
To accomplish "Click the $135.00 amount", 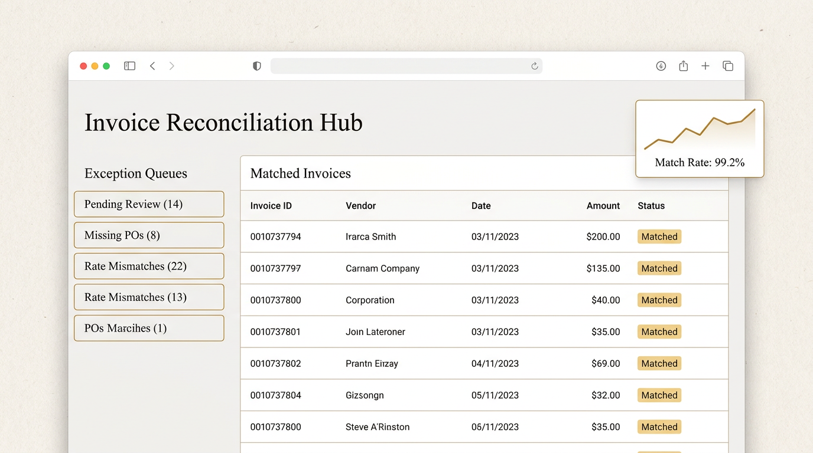I will (x=603, y=268).
